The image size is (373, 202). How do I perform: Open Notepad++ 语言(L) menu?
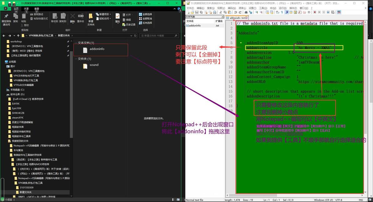tap(243, 8)
